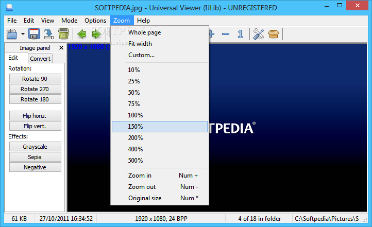This screenshot has width=372, height=227.
Task: Open the File menu
Action: (12, 21)
